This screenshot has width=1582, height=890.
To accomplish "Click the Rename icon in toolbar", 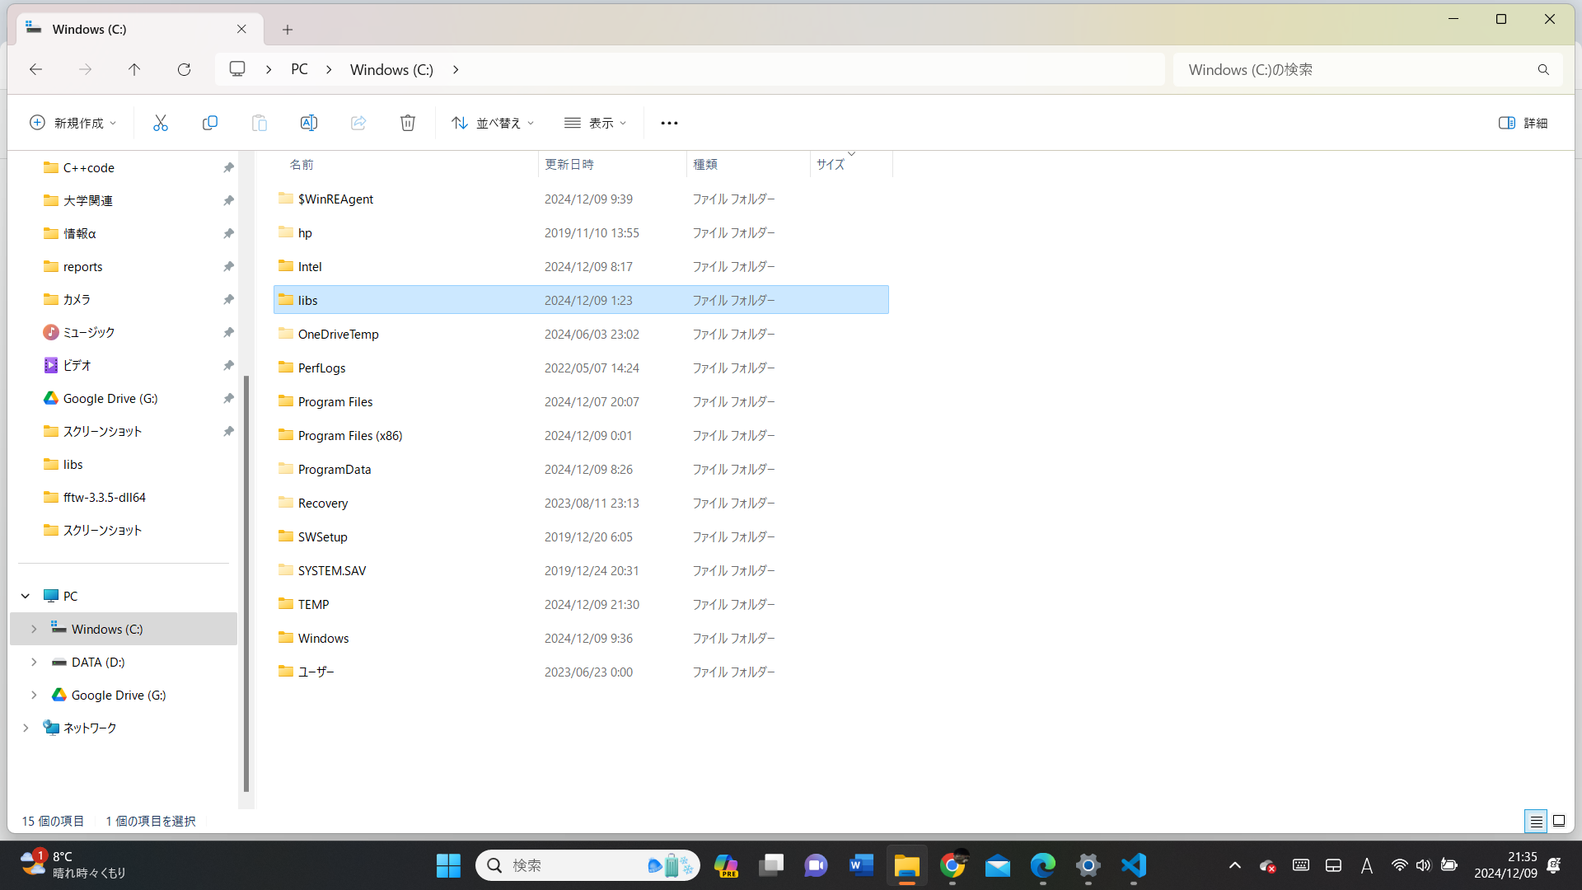I will tap(308, 123).
